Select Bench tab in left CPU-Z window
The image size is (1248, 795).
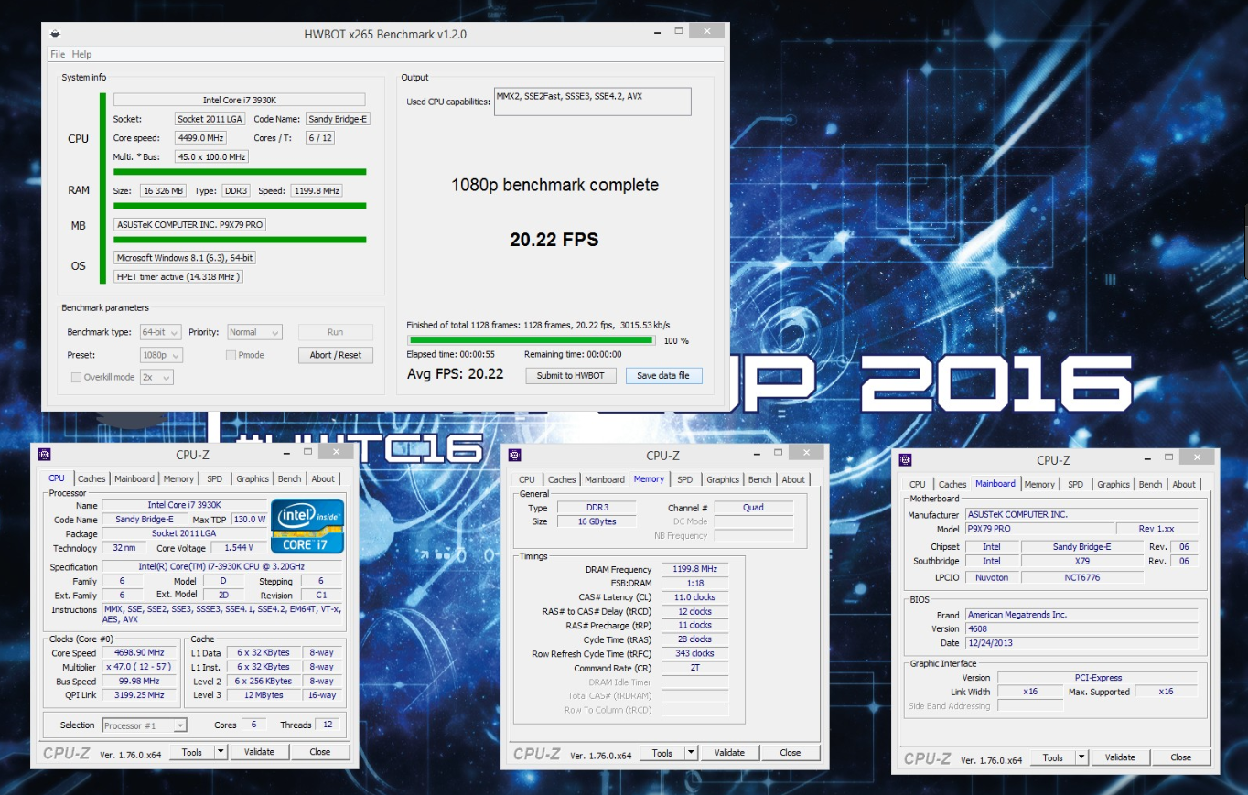click(x=290, y=478)
